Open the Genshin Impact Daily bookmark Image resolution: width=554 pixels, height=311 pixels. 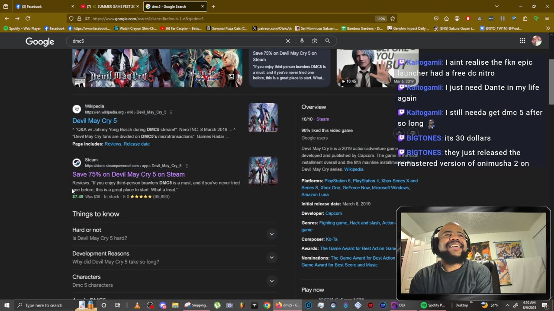click(409, 29)
